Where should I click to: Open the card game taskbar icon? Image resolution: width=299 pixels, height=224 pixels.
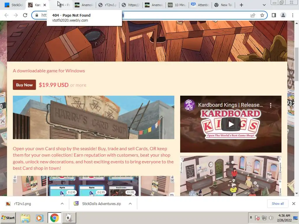(69, 218)
